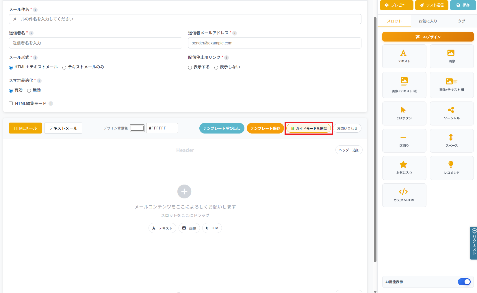
Task: Select 無効 for スマホ最適化
Action: tap(29, 90)
